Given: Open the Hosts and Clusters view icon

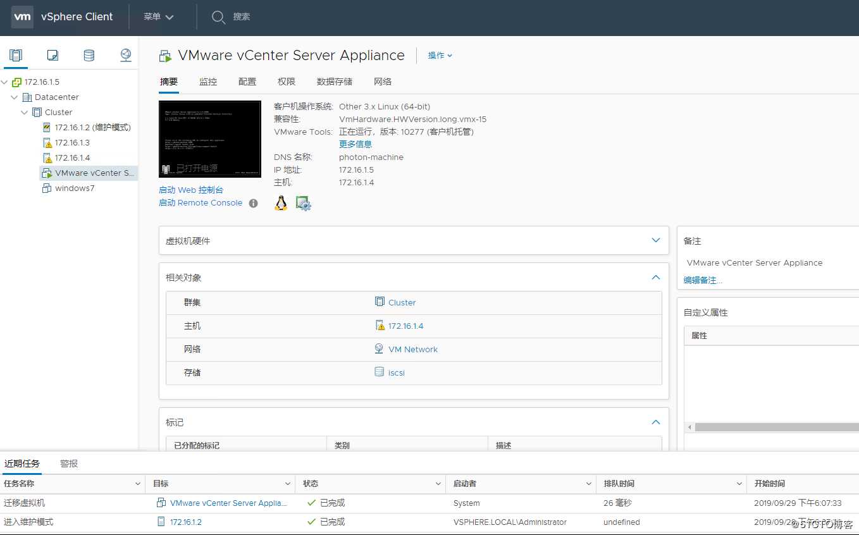Looking at the screenshot, I should pos(16,56).
